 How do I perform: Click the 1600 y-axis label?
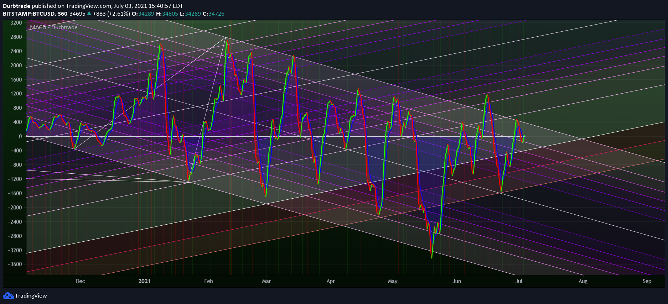(x=16, y=80)
